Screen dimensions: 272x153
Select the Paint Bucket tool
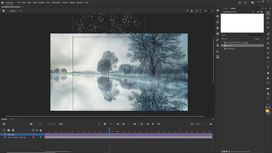[268, 78]
